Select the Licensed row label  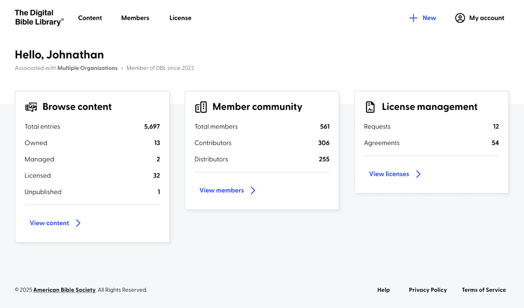click(38, 176)
